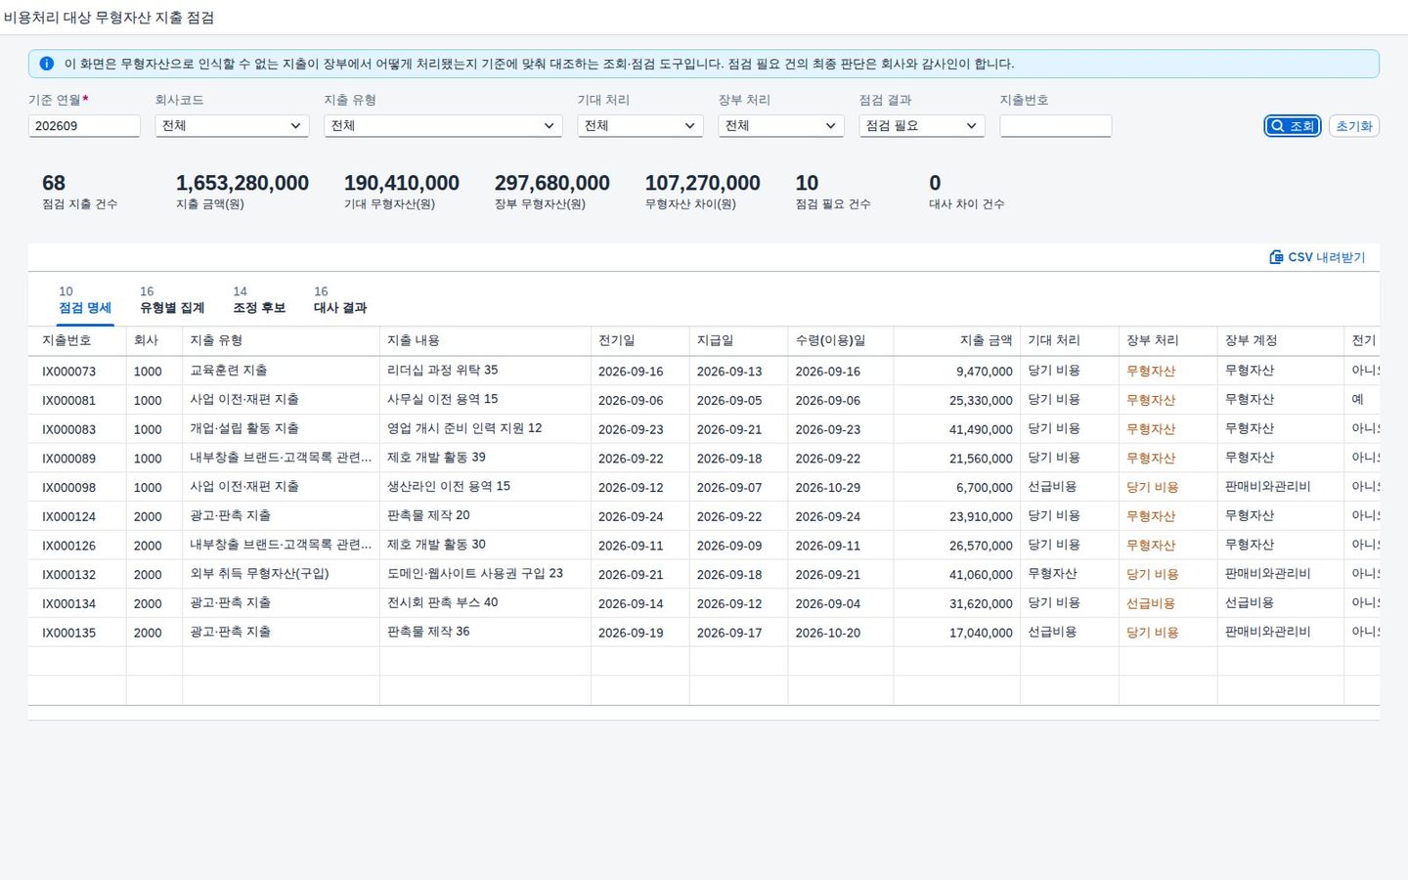Click the 생산라인 이전 용역 15 cell
This screenshot has height=880, width=1408.
click(x=485, y=487)
